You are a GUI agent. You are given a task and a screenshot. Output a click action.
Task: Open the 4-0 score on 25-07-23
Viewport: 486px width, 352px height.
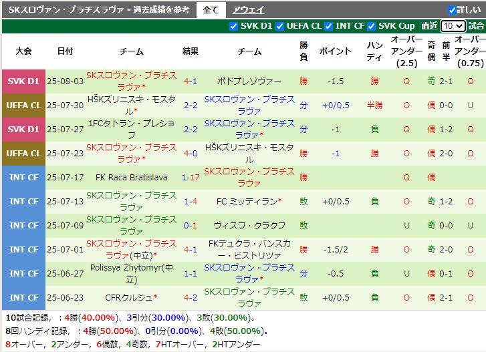click(191, 154)
